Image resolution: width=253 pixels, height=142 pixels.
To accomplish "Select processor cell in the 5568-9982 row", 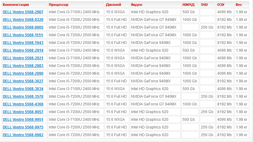I will [76, 135].
